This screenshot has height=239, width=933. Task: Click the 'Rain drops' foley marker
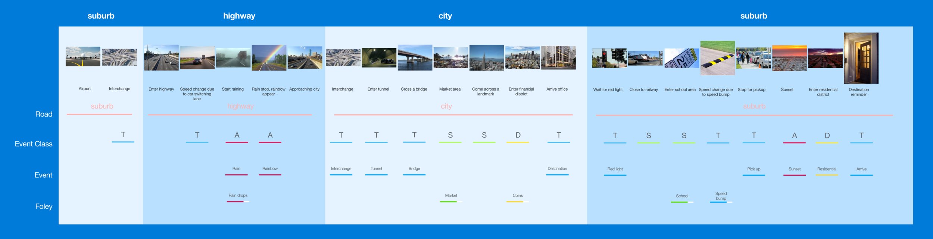[x=238, y=197]
